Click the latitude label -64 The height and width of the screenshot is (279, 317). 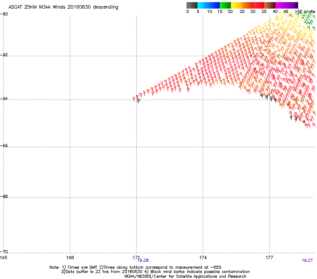coord(4,99)
